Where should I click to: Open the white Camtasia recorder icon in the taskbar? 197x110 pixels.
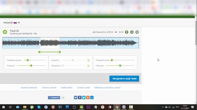pyautogui.click(x=131, y=107)
